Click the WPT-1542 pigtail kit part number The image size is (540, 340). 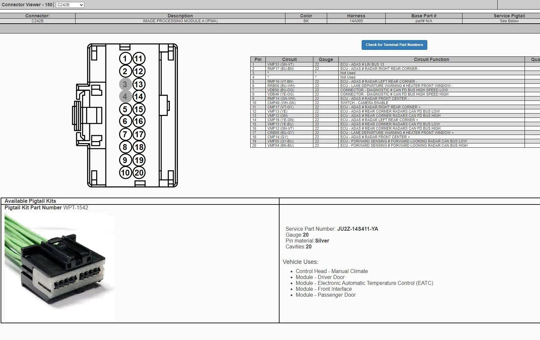click(x=76, y=207)
